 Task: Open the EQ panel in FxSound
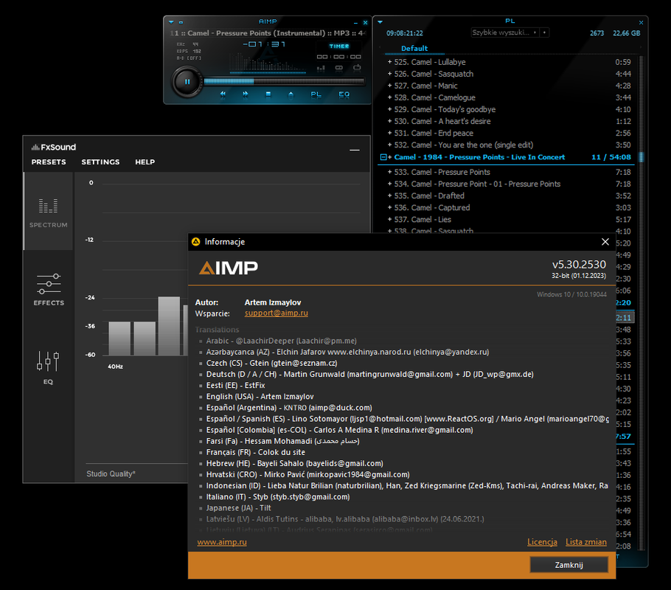coord(48,367)
